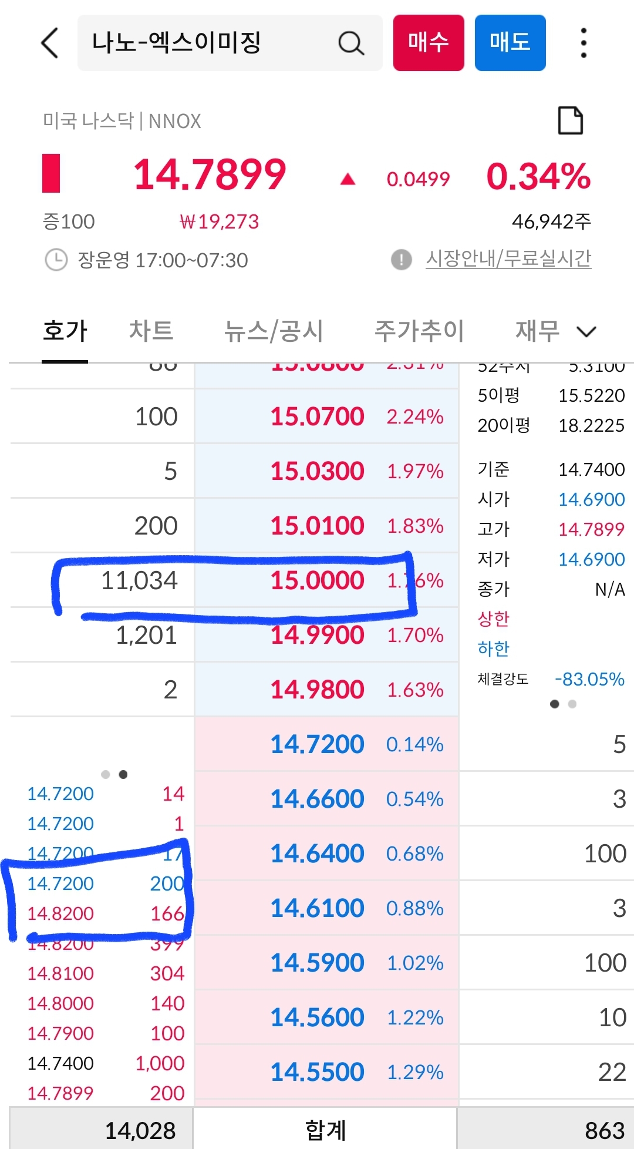This screenshot has width=634, height=1149.
Task: Tap the 저가 14.6900 row
Action: [x=551, y=559]
